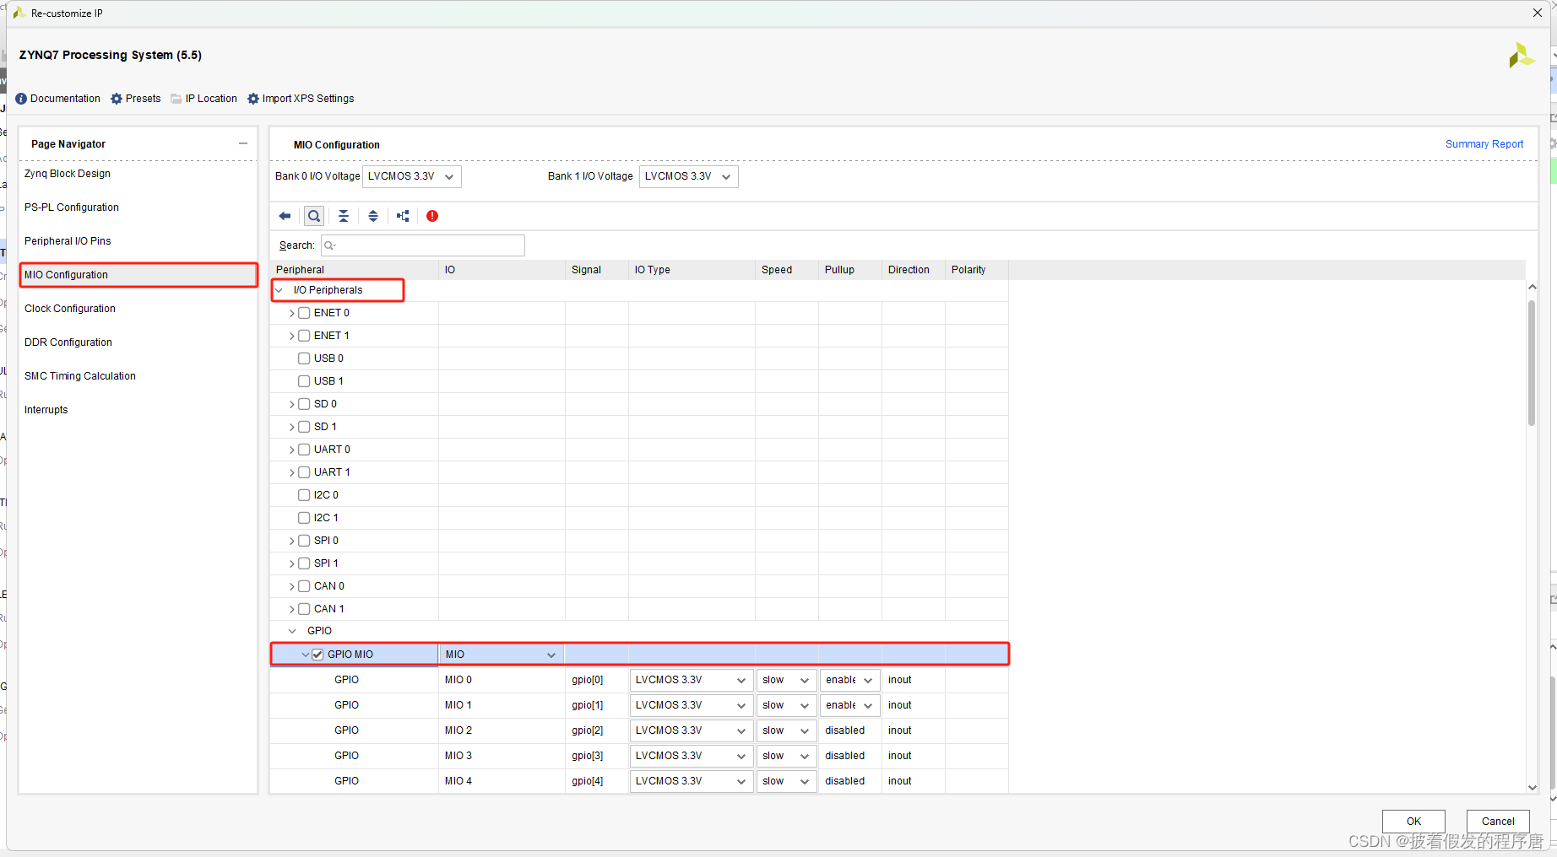Collapse the Page Navigator minimize icon
Screen dimensions: 1557x857
click(243, 143)
